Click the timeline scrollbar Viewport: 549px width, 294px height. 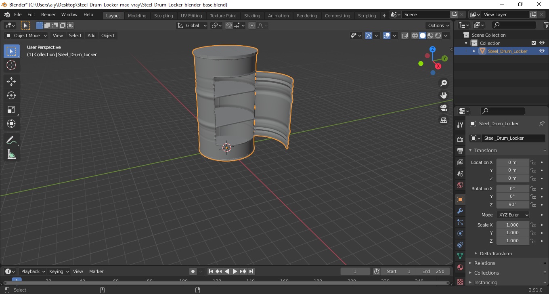(226, 283)
